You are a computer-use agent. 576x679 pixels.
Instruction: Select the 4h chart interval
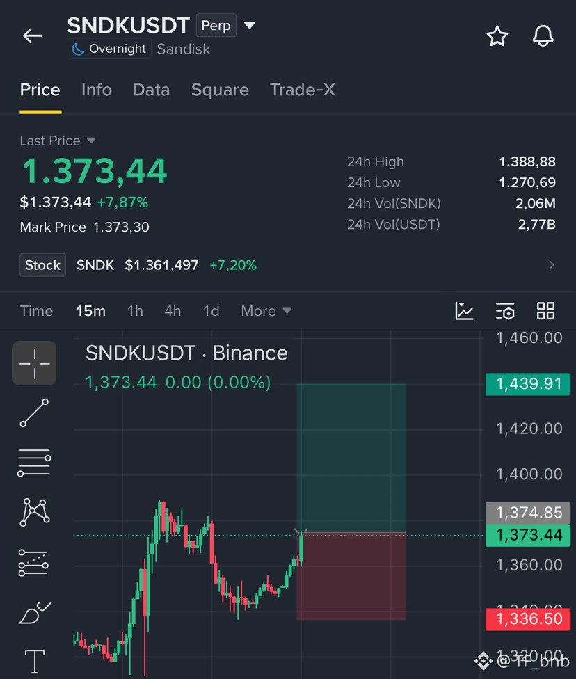(x=173, y=311)
